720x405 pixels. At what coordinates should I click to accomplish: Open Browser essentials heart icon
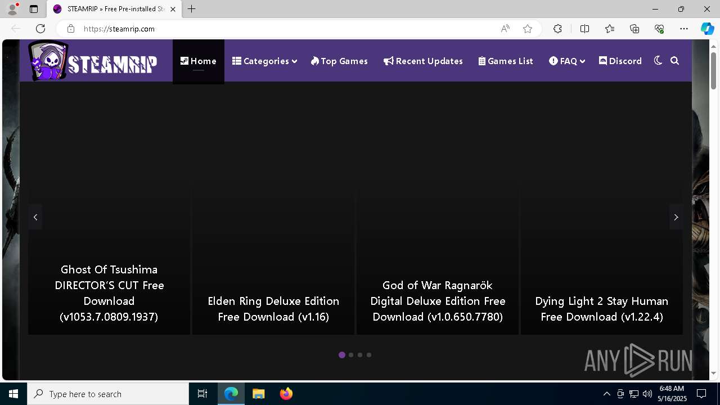659,29
